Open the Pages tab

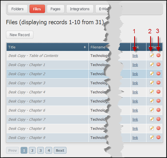pyautogui.click(x=55, y=9)
